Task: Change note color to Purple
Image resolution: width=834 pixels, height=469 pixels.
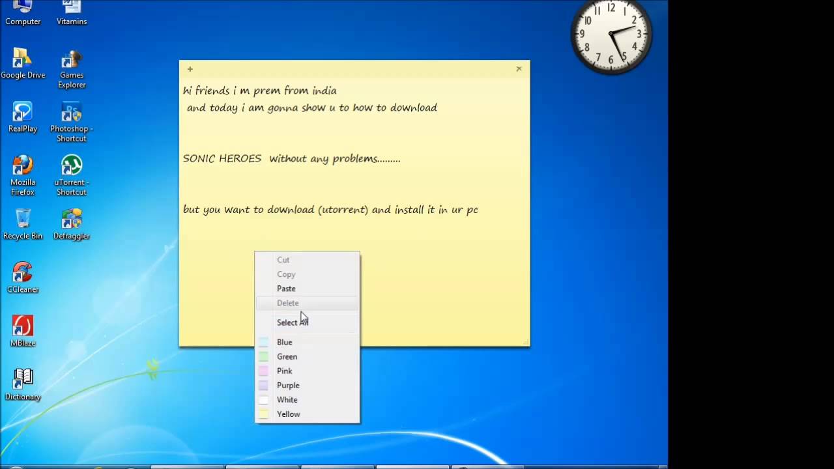Action: pos(307,385)
